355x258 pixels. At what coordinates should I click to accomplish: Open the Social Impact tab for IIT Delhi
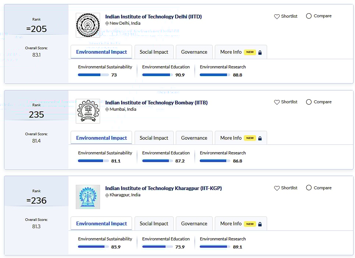[154, 52]
